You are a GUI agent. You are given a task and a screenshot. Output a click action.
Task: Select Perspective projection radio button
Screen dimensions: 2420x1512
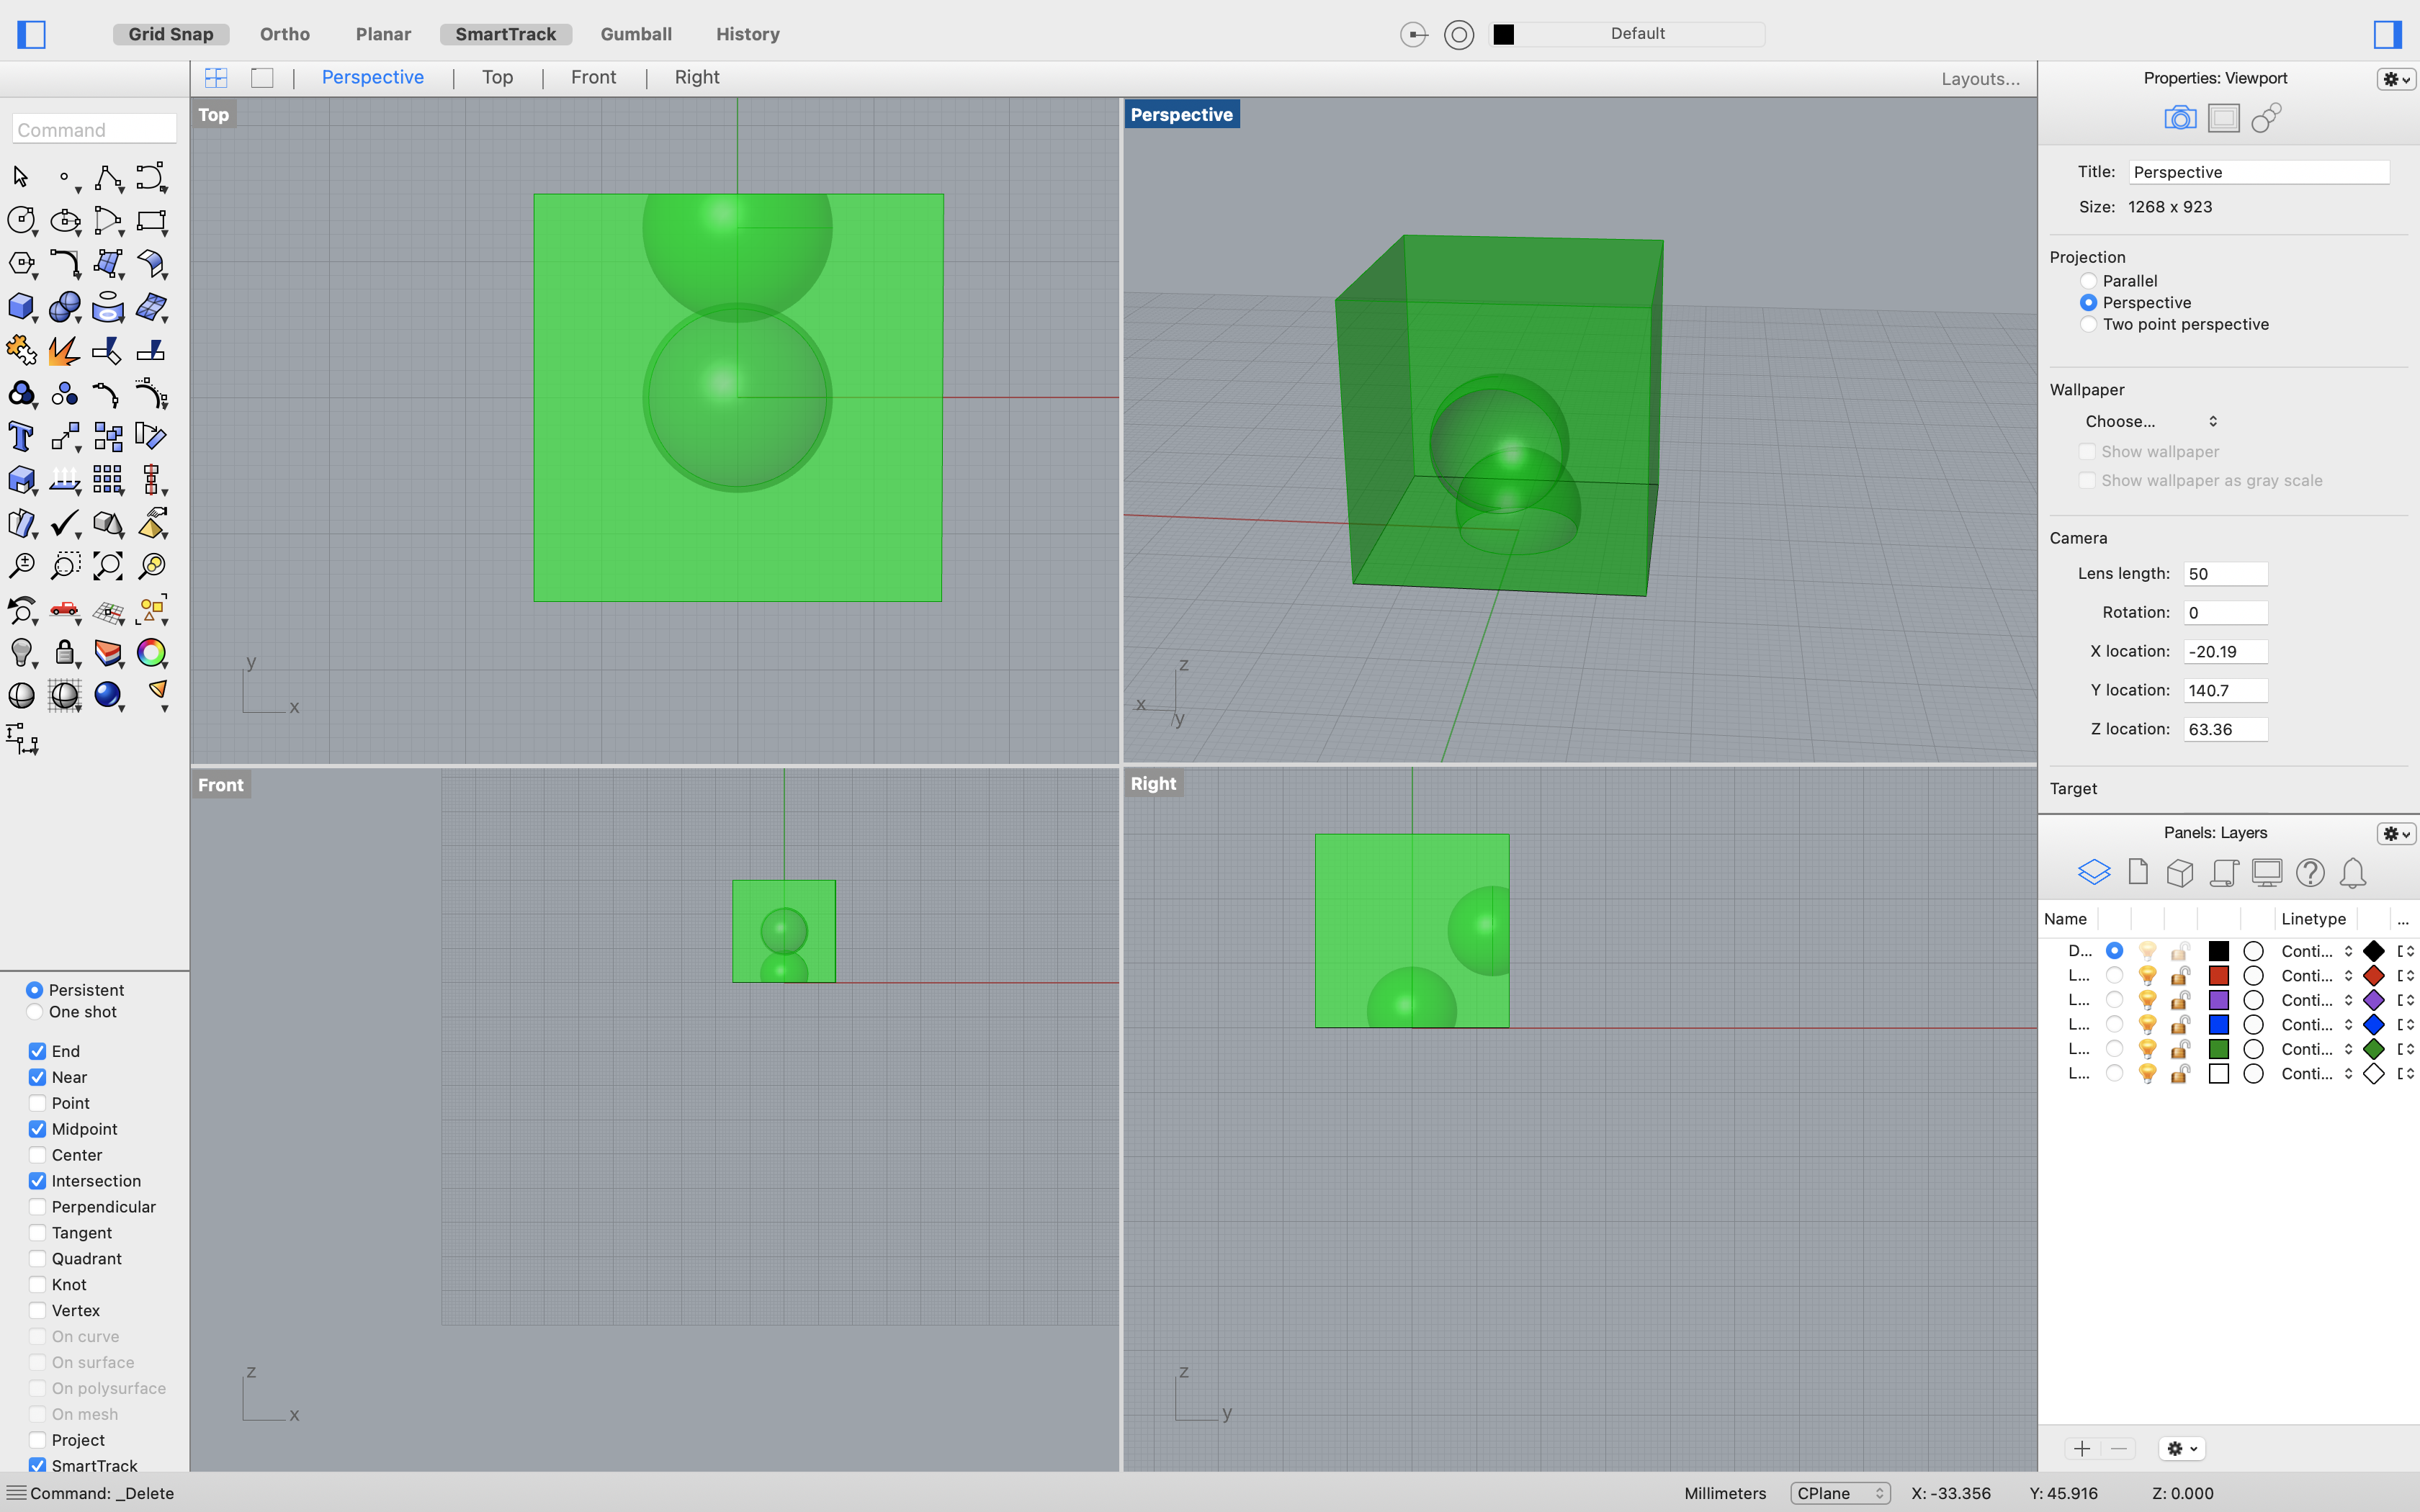click(x=2087, y=303)
